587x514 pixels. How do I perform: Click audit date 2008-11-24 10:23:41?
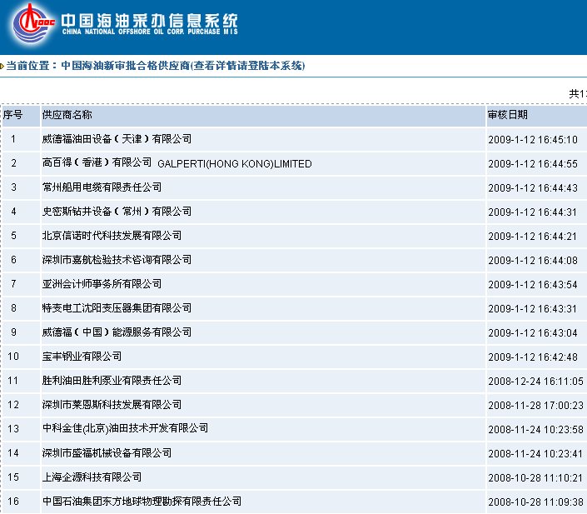point(535,454)
